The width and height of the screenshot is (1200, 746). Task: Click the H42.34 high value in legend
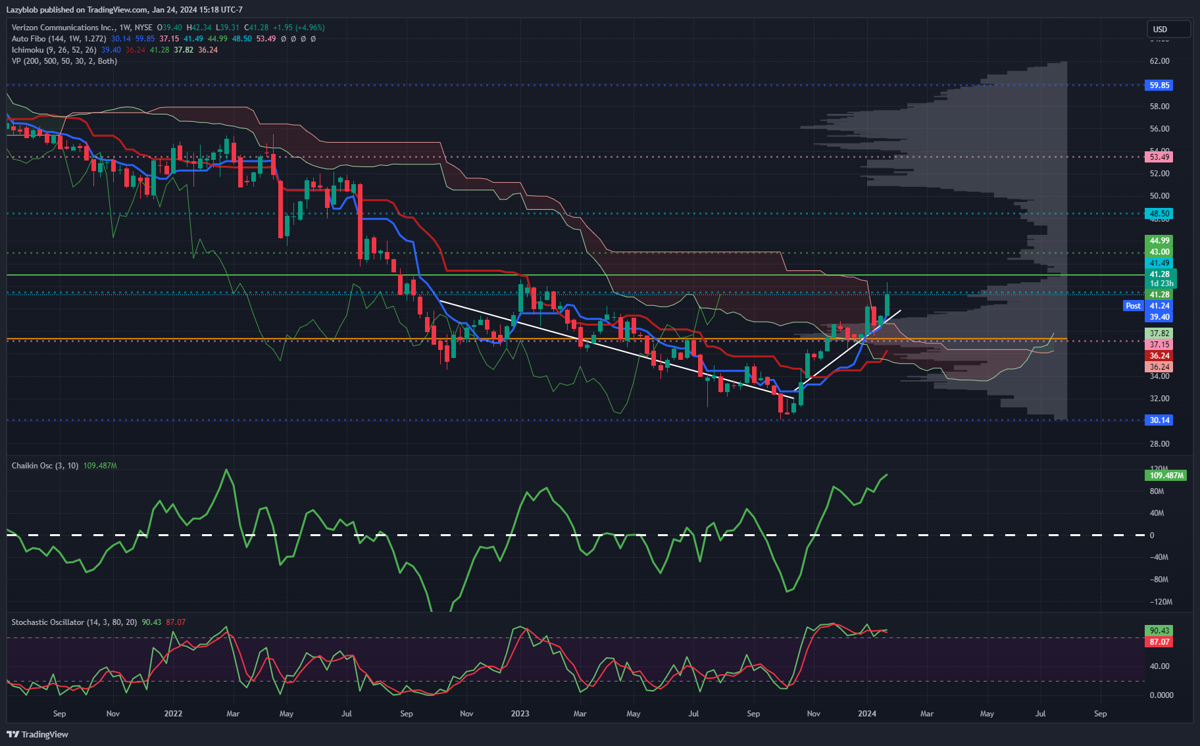point(199,28)
